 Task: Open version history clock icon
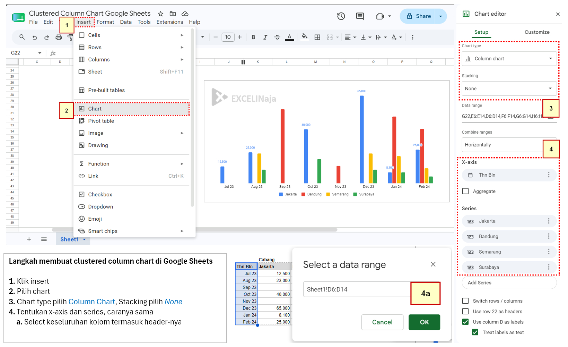[x=341, y=16]
